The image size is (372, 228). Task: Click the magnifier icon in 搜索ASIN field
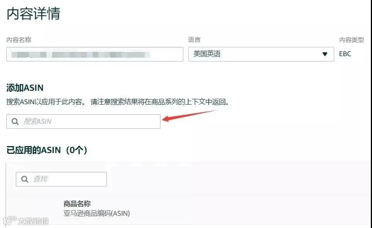(15, 121)
